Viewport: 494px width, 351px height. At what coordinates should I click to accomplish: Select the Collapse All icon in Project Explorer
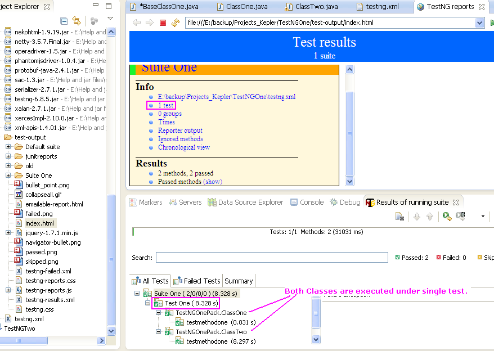[x=64, y=20]
